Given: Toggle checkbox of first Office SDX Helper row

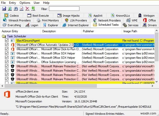Looking at the screenshot, I should coord(7,53).
